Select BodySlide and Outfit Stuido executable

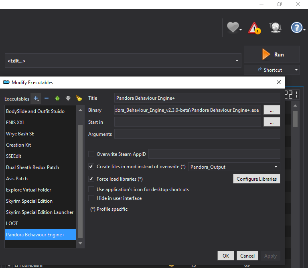[40, 111]
